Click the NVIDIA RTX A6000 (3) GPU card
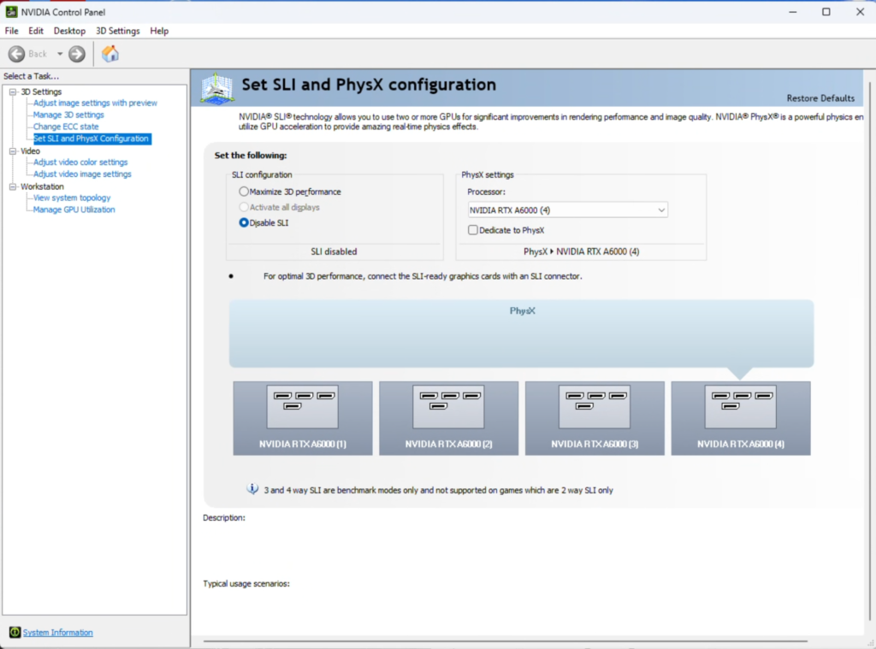Screen dimensions: 876x649 point(595,418)
